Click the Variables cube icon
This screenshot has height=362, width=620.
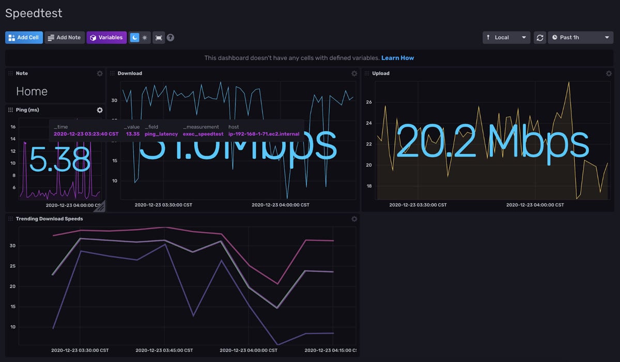click(92, 37)
